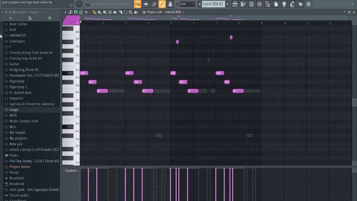
Task: Expand the 'My projects' folder
Action: pyautogui.click(x=18, y=138)
